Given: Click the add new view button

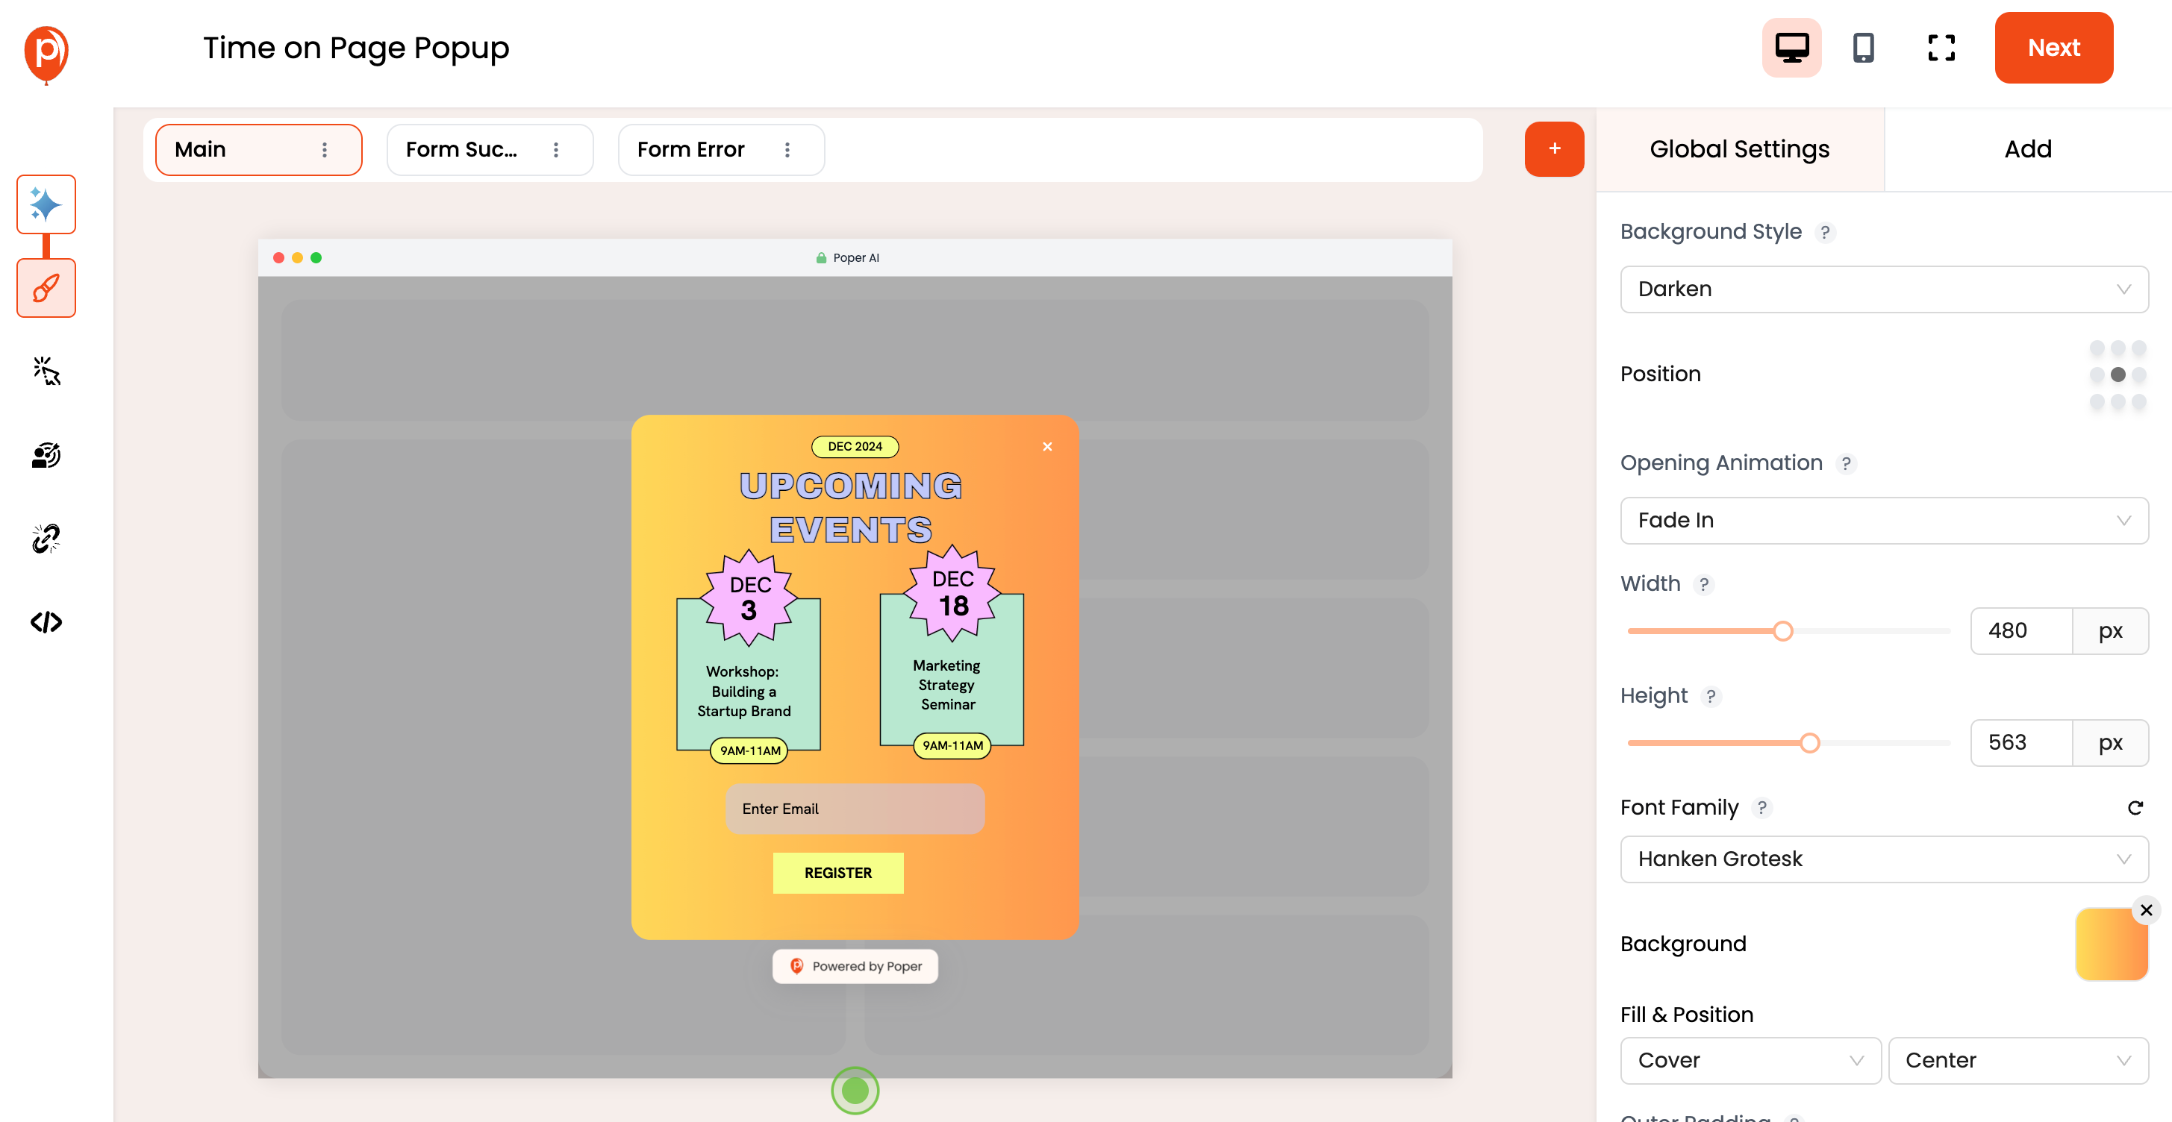Looking at the screenshot, I should click(1553, 149).
